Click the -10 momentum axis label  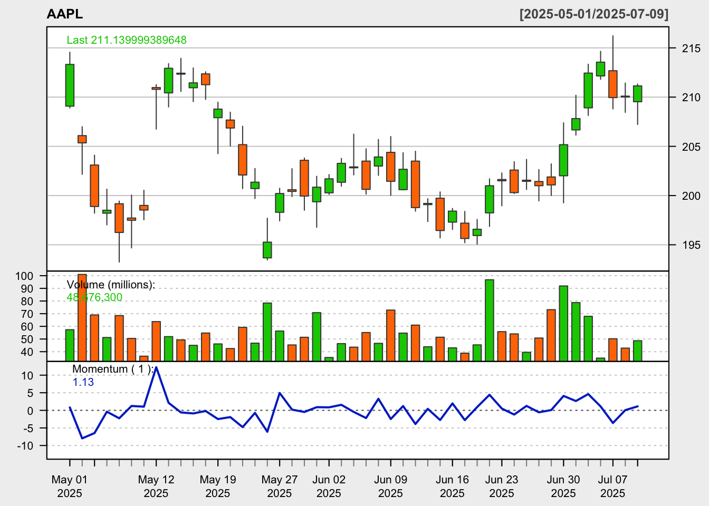(x=24, y=446)
